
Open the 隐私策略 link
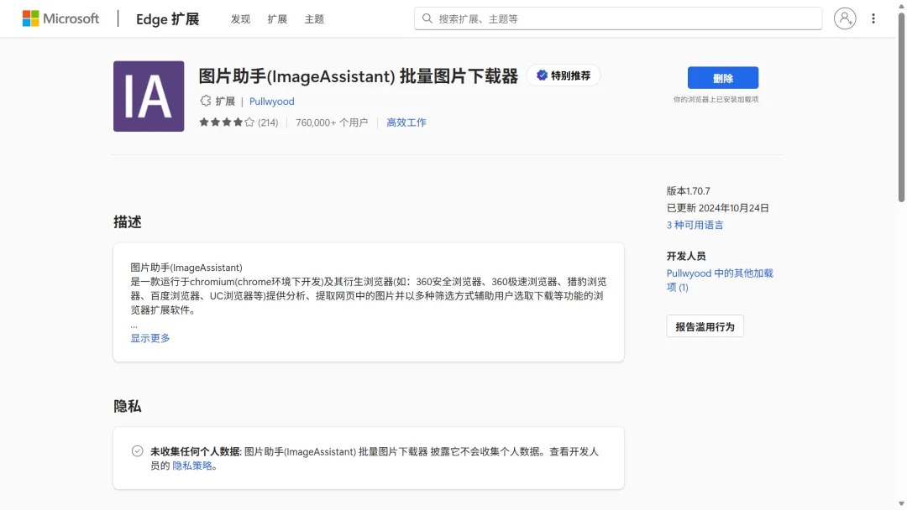192,466
